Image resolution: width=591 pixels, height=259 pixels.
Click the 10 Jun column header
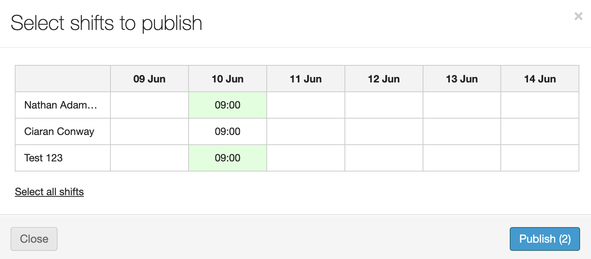tap(227, 79)
